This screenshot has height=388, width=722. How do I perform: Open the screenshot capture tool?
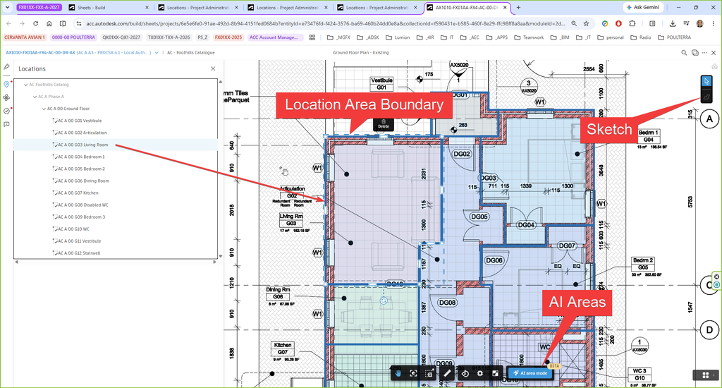coord(429,373)
